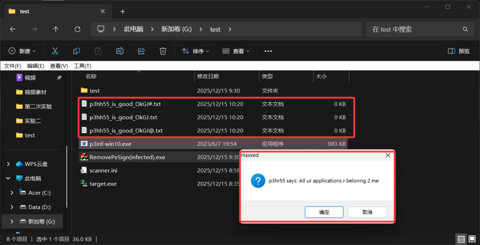Go up one folder with Up arrow
The height and width of the screenshot is (245, 480).
click(x=56, y=29)
